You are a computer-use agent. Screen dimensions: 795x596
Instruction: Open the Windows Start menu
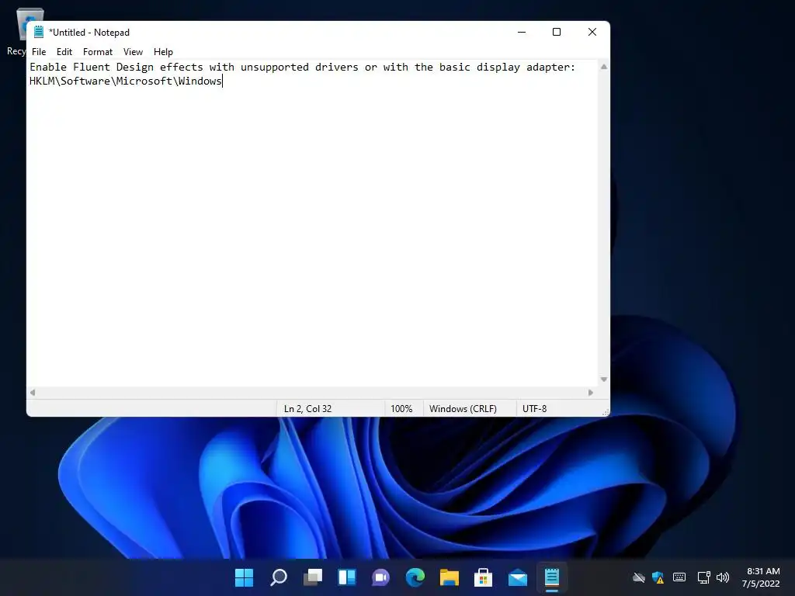click(x=245, y=577)
